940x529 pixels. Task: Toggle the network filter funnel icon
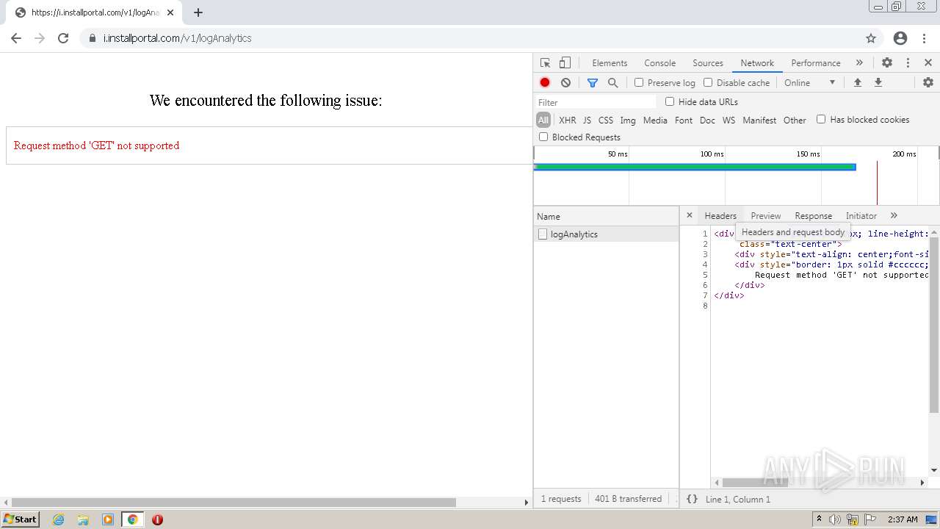pyautogui.click(x=593, y=82)
